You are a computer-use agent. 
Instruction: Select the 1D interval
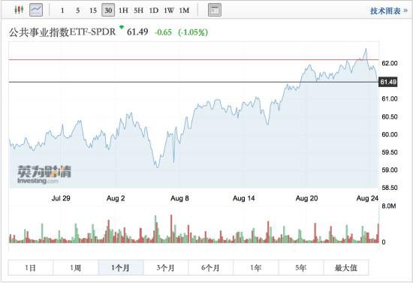click(x=154, y=11)
